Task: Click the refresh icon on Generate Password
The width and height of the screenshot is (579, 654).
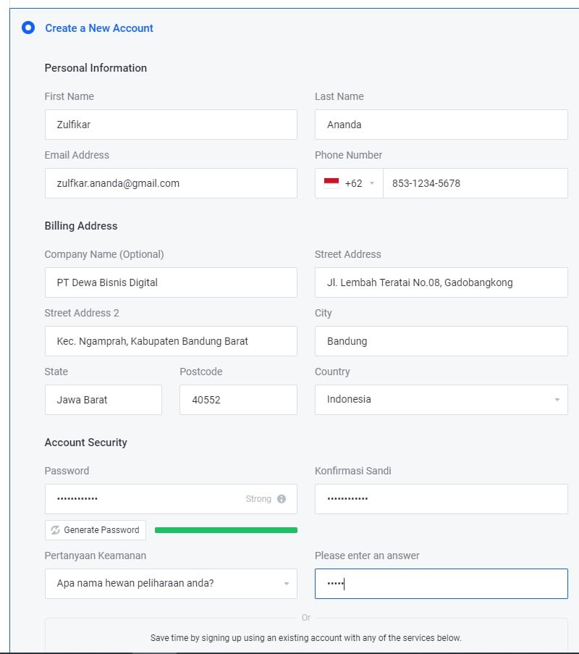Action: click(55, 530)
